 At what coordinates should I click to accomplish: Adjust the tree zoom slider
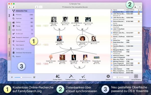point(23,77)
